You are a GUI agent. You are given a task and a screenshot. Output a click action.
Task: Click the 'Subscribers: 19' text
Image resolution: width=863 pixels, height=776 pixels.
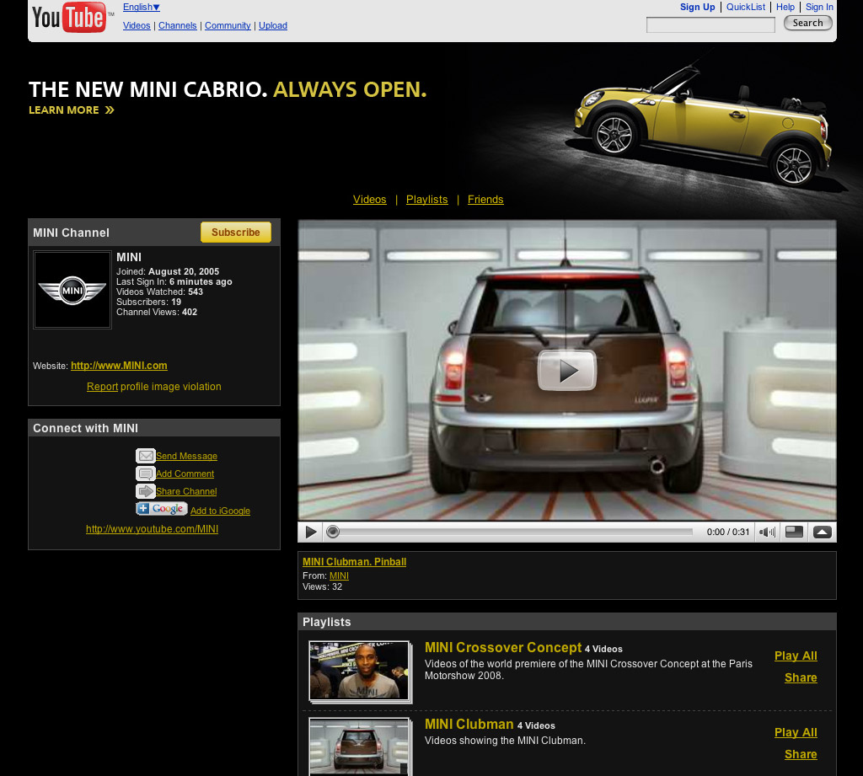coord(148,302)
